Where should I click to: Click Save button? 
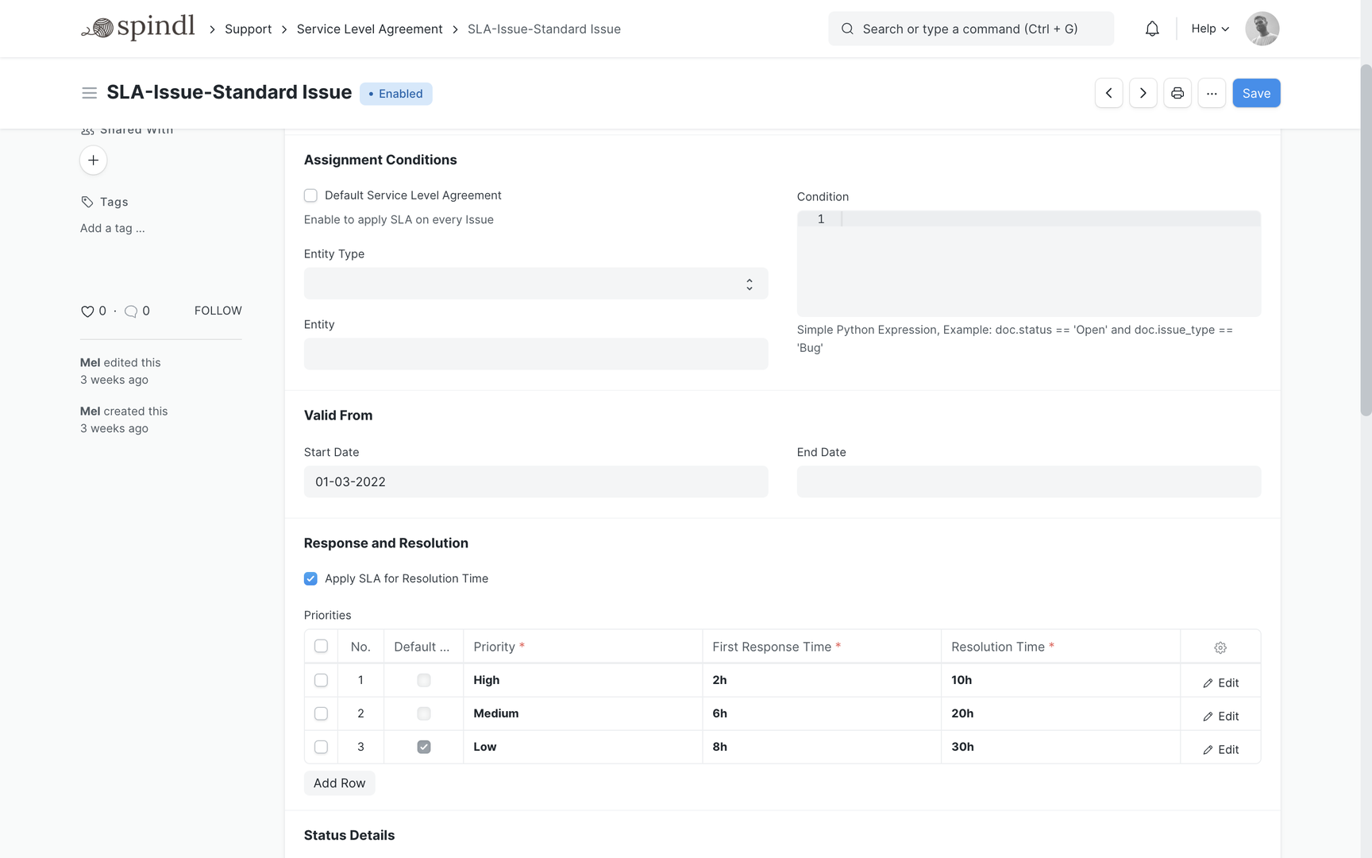1256,93
